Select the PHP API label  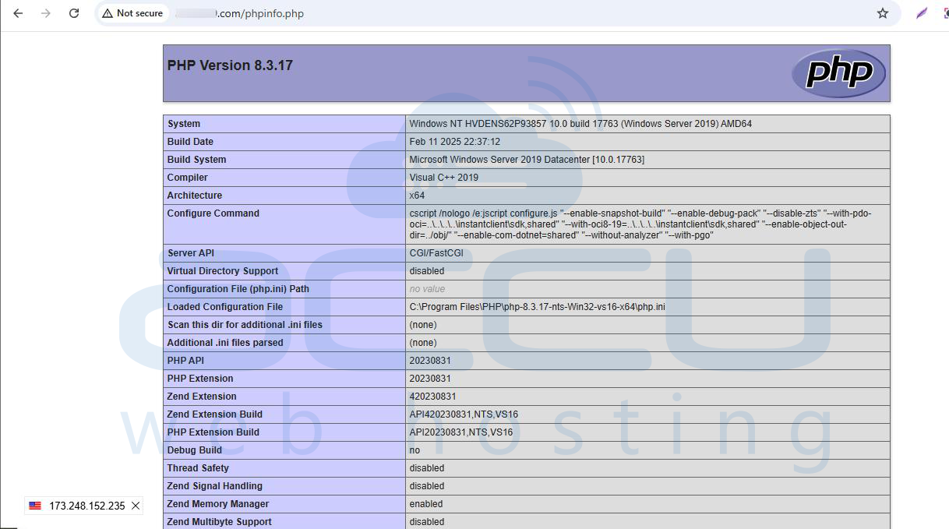click(185, 361)
